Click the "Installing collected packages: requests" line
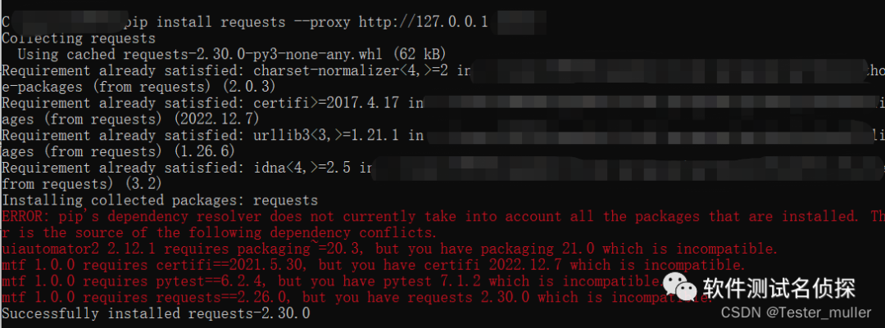885x328 pixels. pyautogui.click(x=160, y=200)
